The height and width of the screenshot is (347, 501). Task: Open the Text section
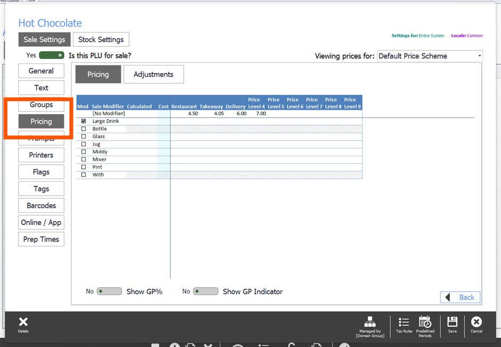coord(41,87)
